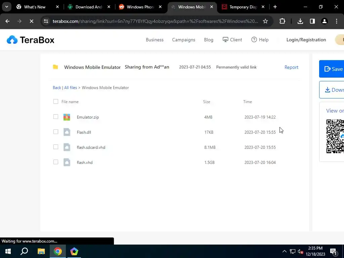Click the Flash.dll file icon
This screenshot has width=344, height=258.
point(67,132)
